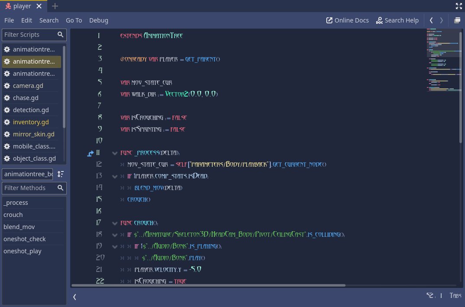Click gear icon beside object_class.gd
Screen dimensions: 465x307
[7, 158]
